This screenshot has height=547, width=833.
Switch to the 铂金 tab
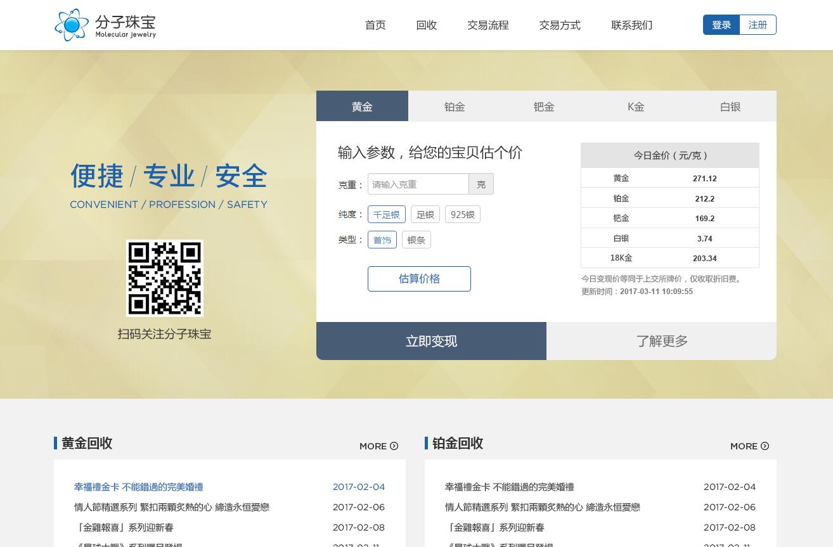click(x=455, y=106)
